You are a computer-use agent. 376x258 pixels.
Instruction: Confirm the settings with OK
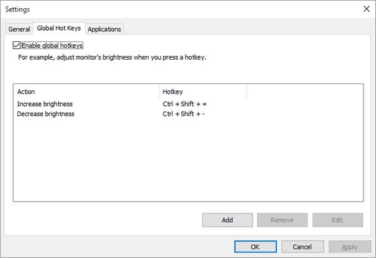pos(255,246)
